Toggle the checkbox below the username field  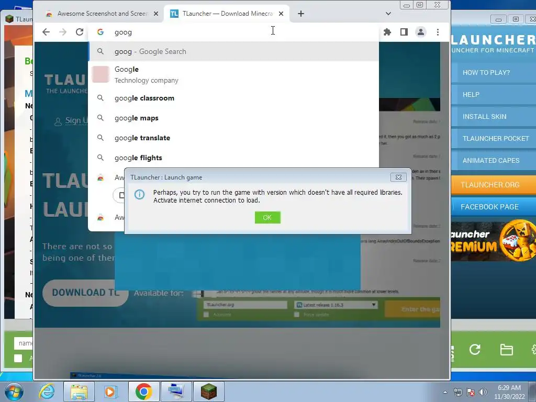pos(18,358)
